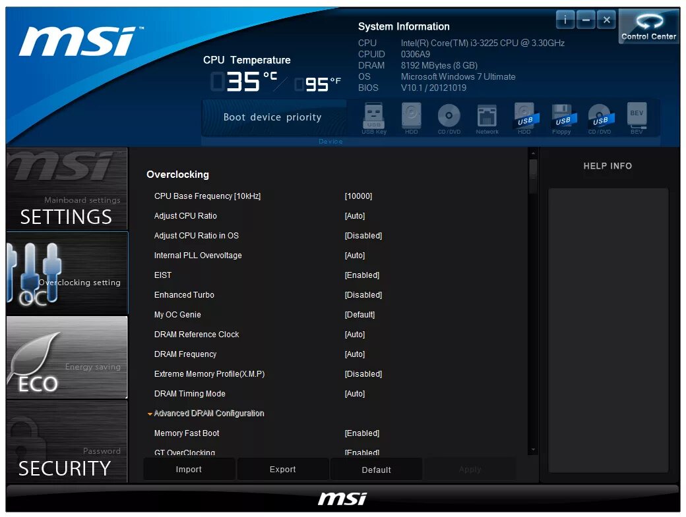The height and width of the screenshot is (517, 686).
Task: Click the My OC Genie label
Action: click(x=177, y=314)
